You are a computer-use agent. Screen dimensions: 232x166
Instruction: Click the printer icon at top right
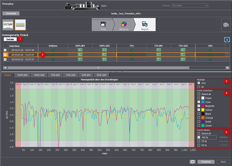[x=226, y=25]
